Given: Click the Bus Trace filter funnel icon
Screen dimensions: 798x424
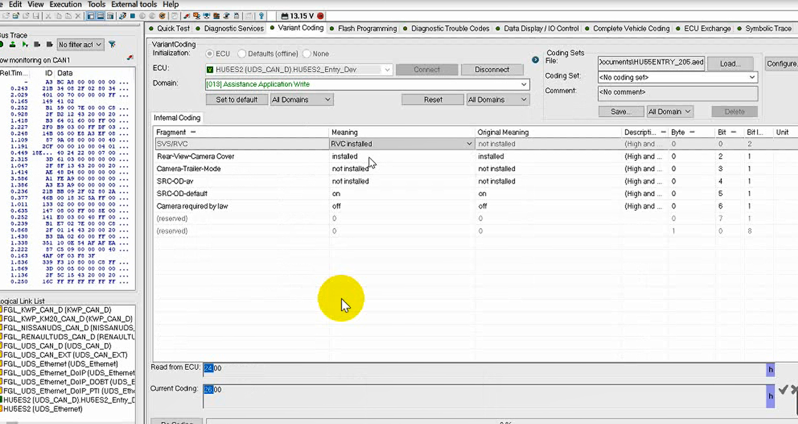Looking at the screenshot, I should tap(112, 45).
